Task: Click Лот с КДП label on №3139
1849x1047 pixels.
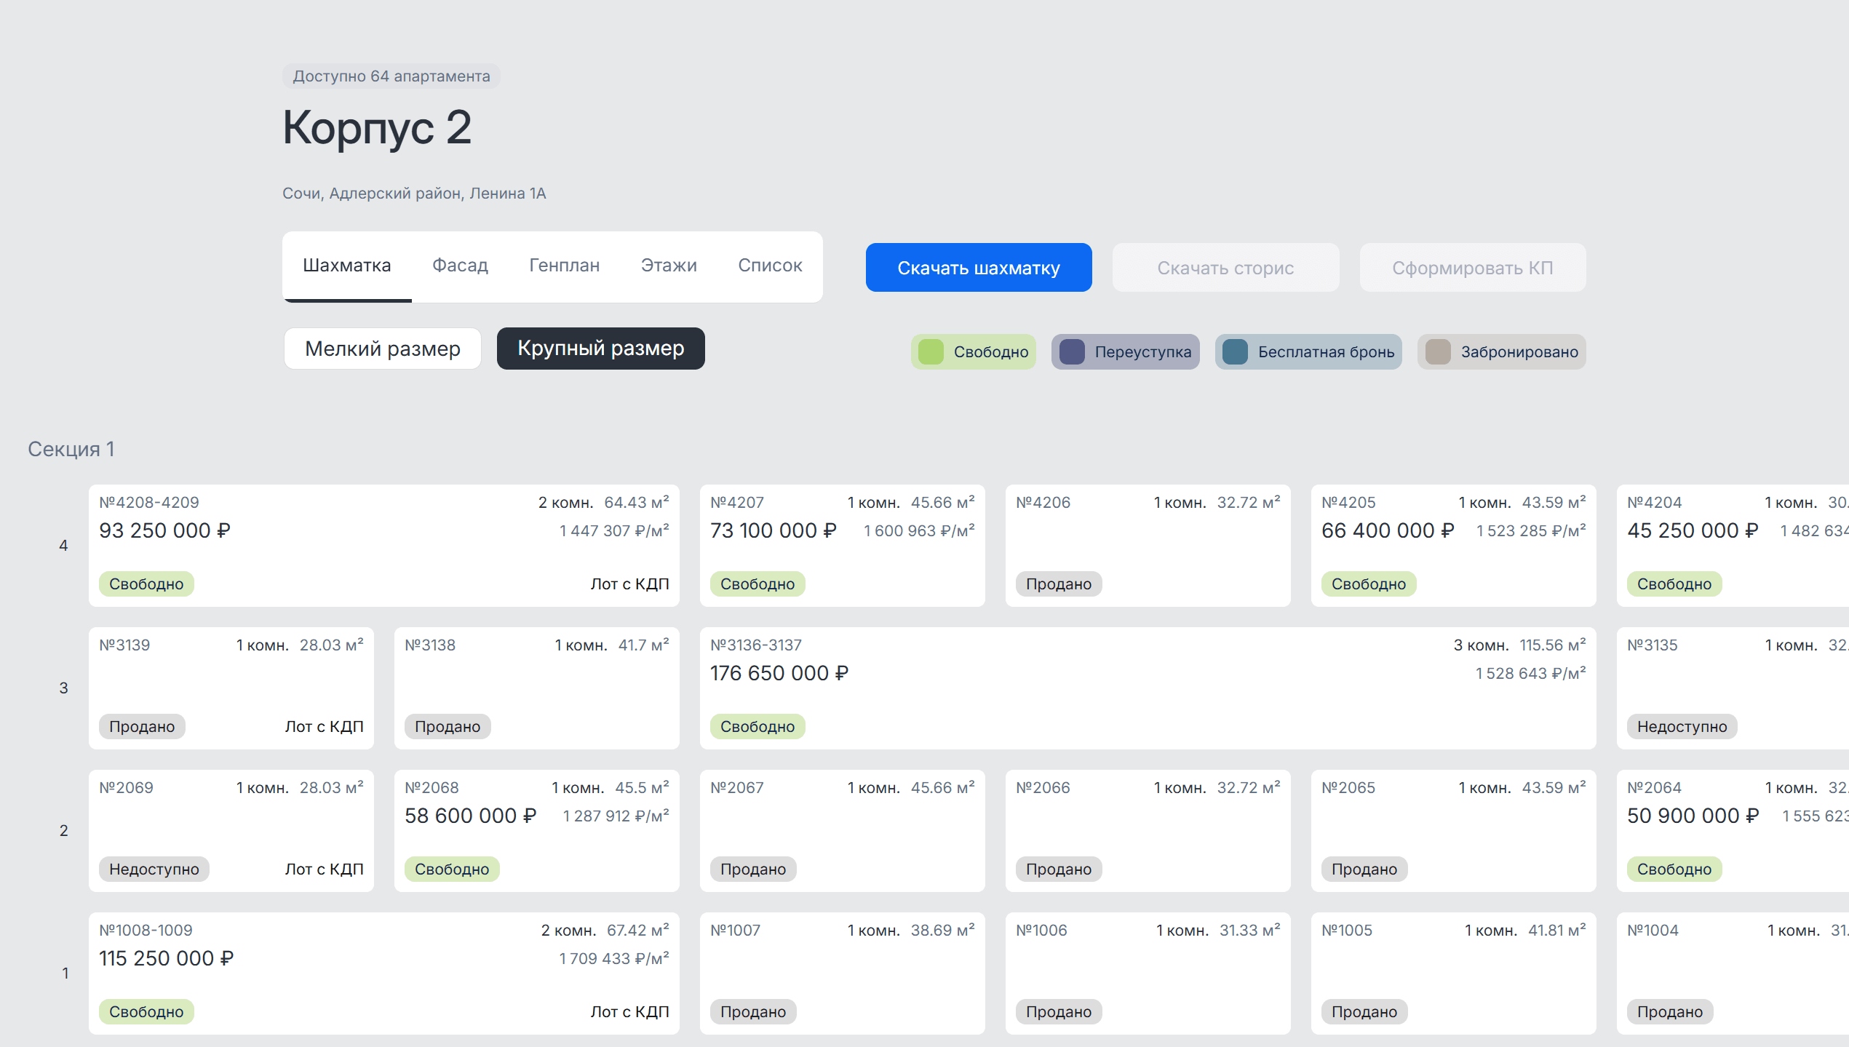Action: pyautogui.click(x=325, y=727)
